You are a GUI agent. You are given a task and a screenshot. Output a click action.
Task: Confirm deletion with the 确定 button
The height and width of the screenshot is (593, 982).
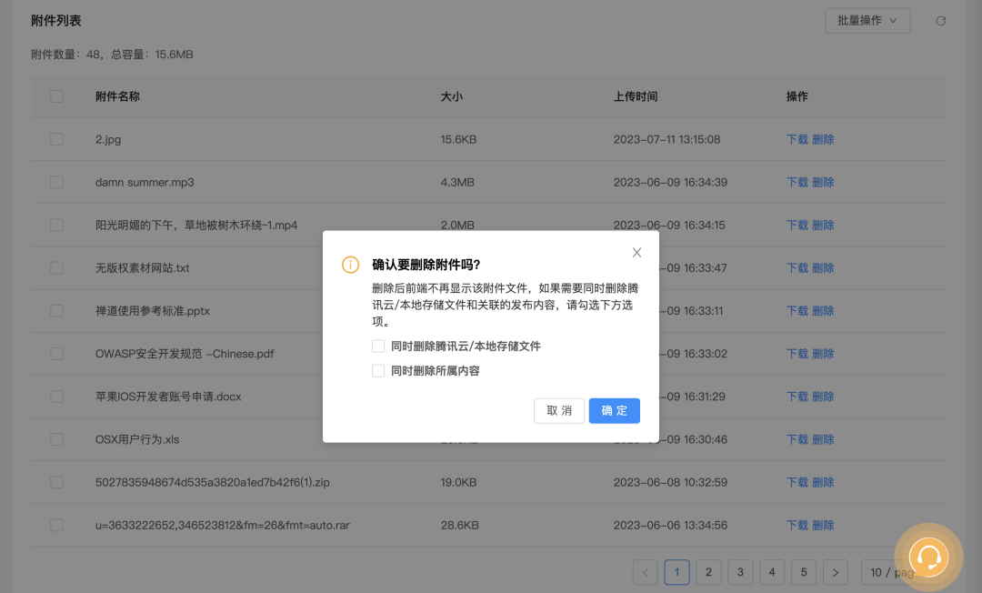click(x=614, y=410)
